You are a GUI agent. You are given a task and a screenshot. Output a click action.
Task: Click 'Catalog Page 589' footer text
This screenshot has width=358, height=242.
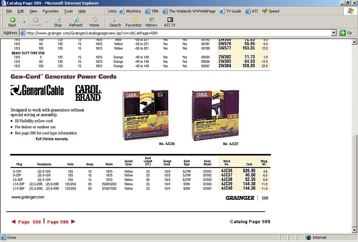(x=250, y=222)
